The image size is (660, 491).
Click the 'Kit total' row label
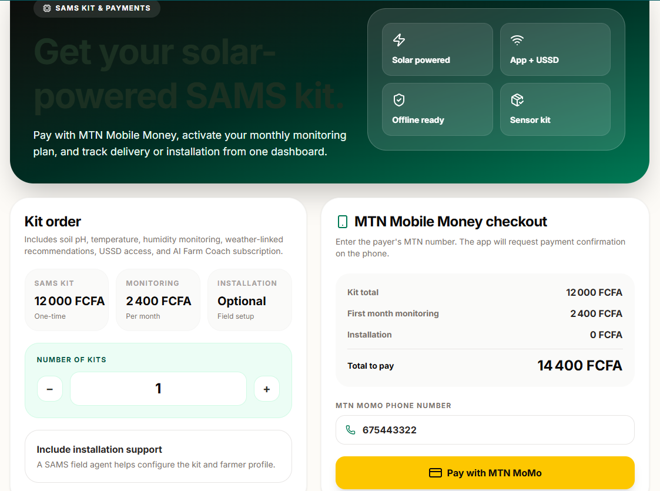363,292
